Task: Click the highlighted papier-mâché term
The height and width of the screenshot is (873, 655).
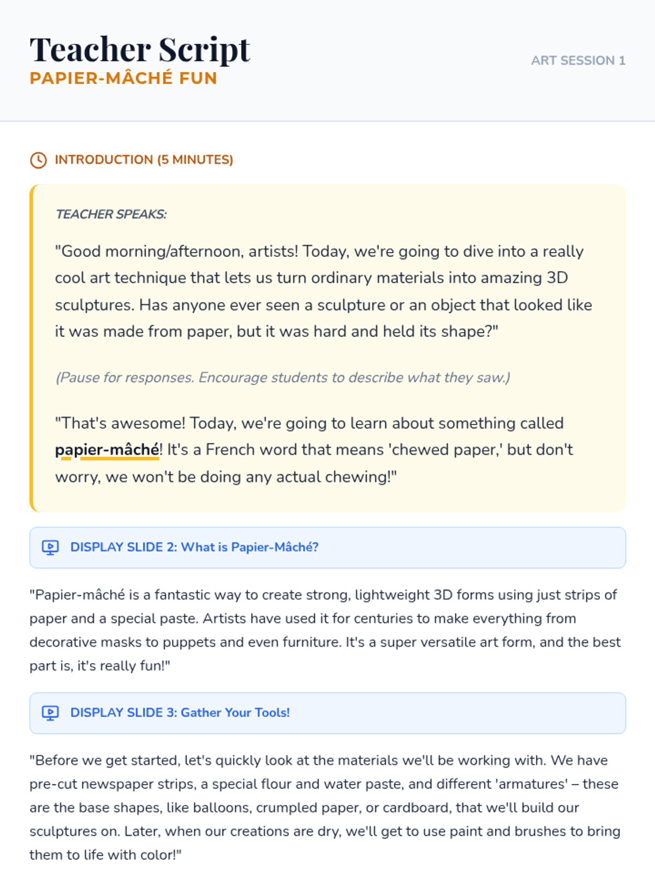Action: [107, 450]
